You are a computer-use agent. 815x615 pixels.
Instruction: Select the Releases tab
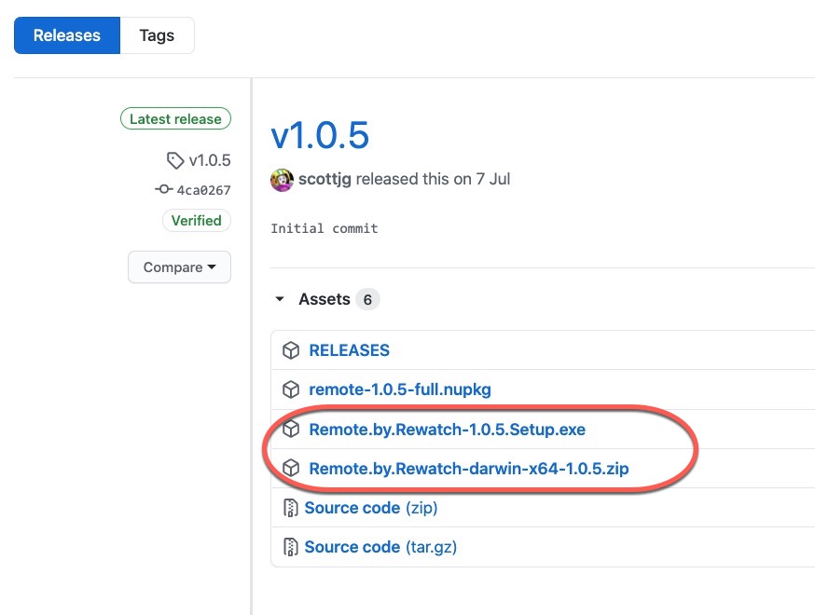point(67,35)
